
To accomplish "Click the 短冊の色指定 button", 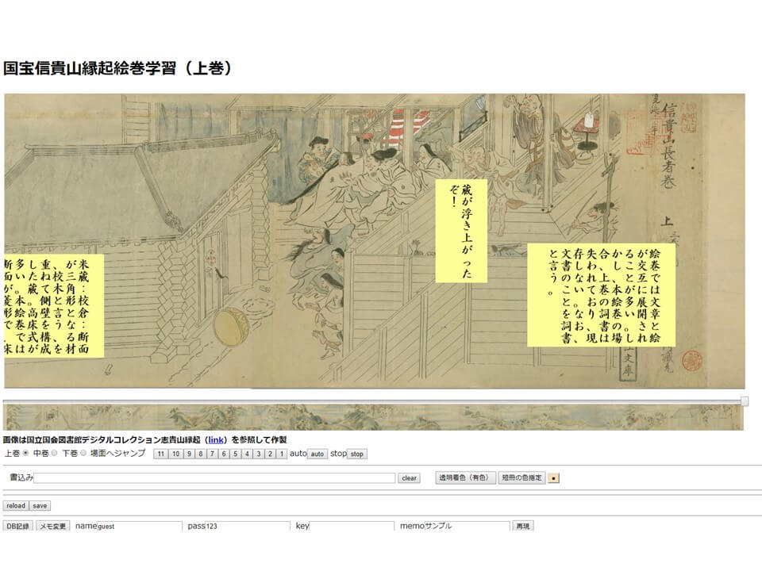I will pos(522,477).
